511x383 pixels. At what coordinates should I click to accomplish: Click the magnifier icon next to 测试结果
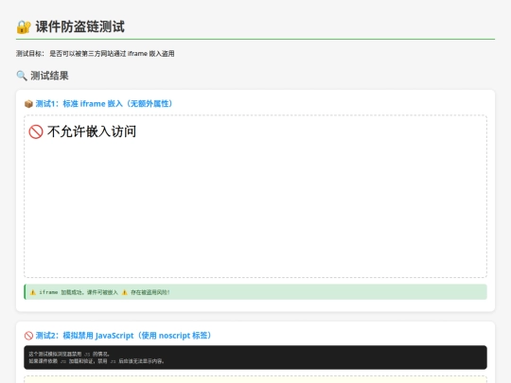(22, 76)
